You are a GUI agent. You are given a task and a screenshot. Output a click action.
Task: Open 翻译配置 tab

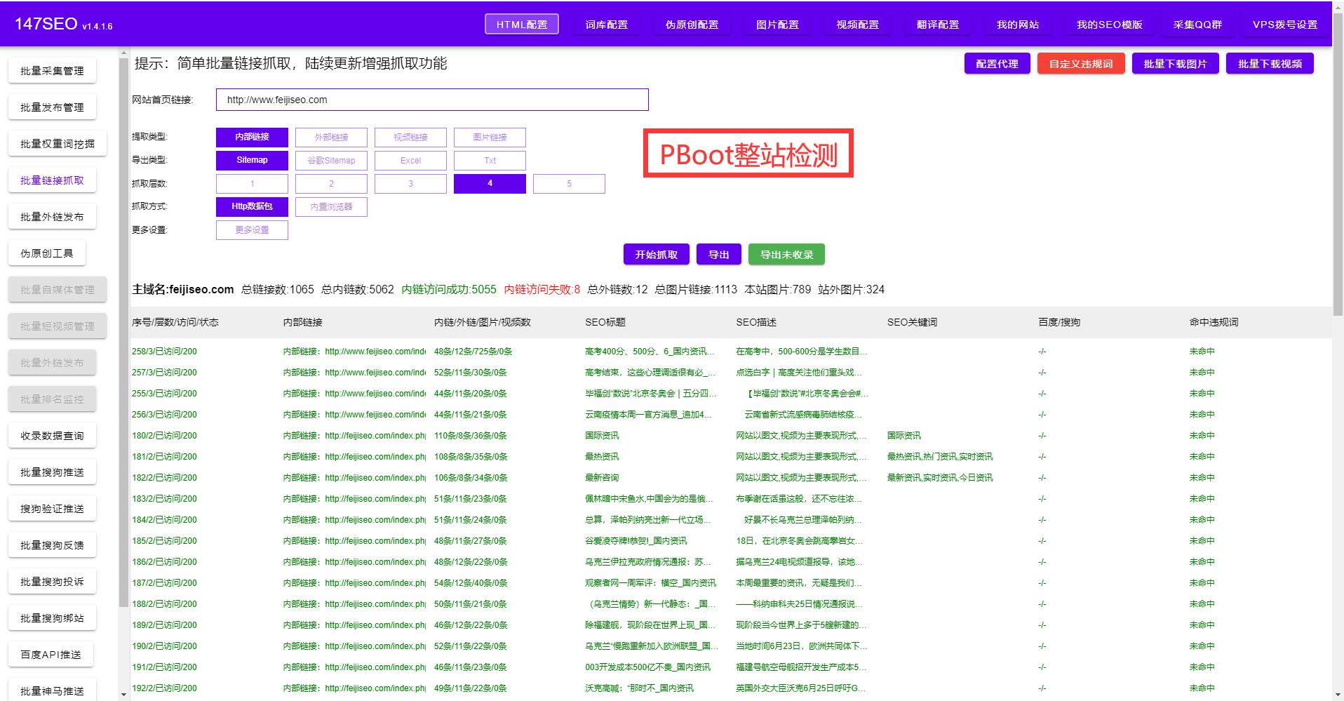pyautogui.click(x=938, y=25)
